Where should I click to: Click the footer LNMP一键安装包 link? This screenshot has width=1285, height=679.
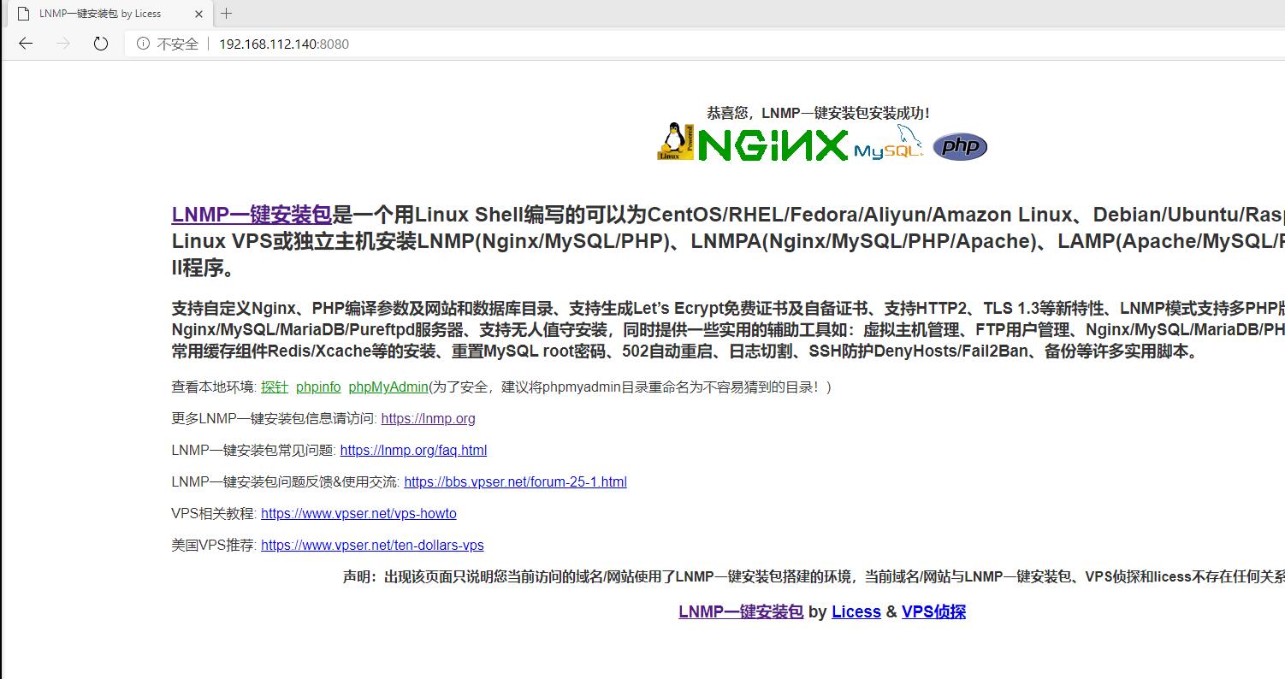[x=741, y=611]
